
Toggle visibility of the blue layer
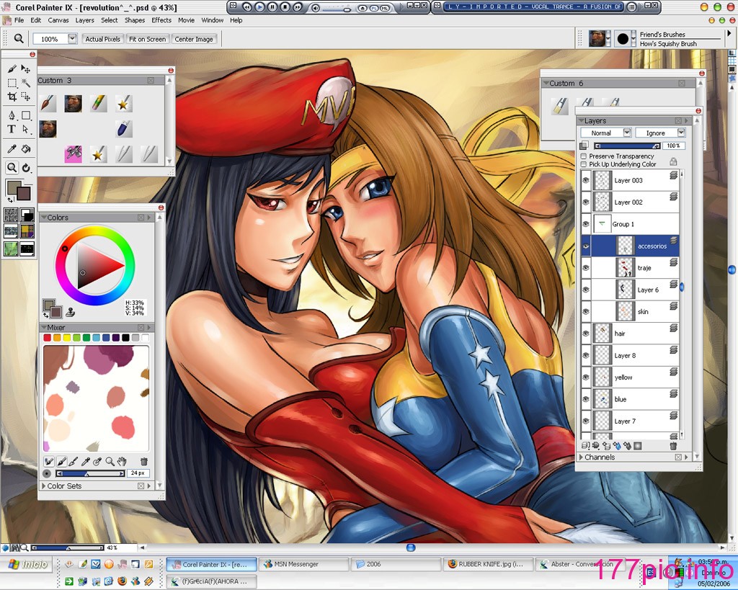(586, 399)
